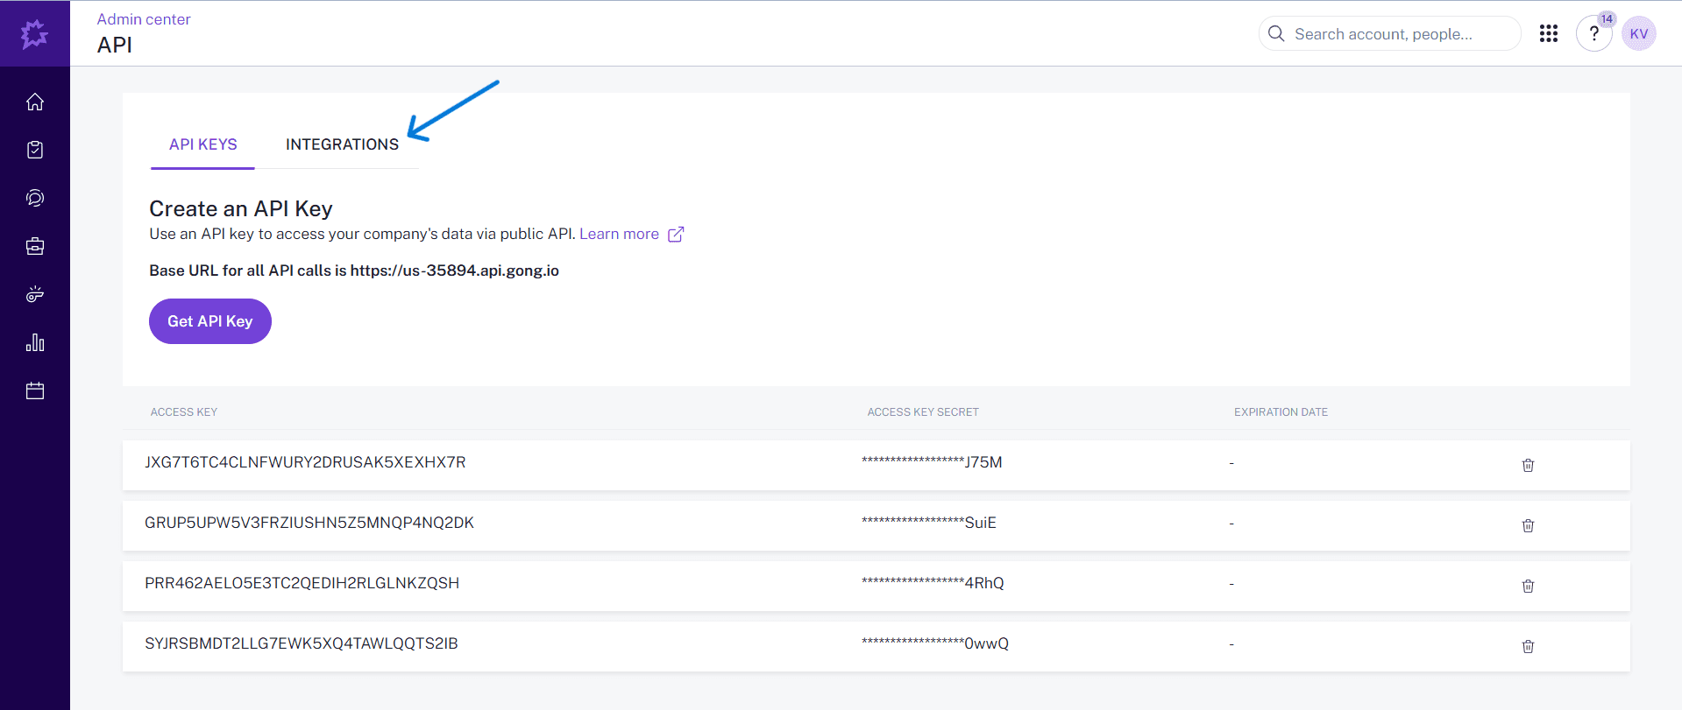Select key SYJRSBMDT2LLG7EWK5XQ4TAWLQQTS2IB
The height and width of the screenshot is (710, 1682).
(x=302, y=643)
